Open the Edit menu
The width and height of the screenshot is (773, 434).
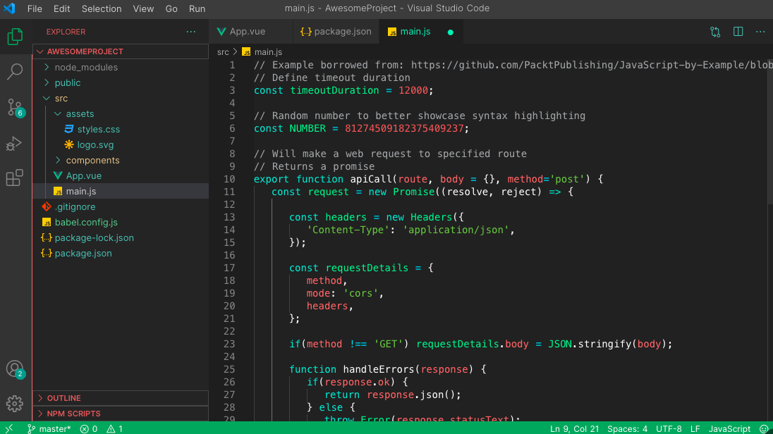click(61, 8)
